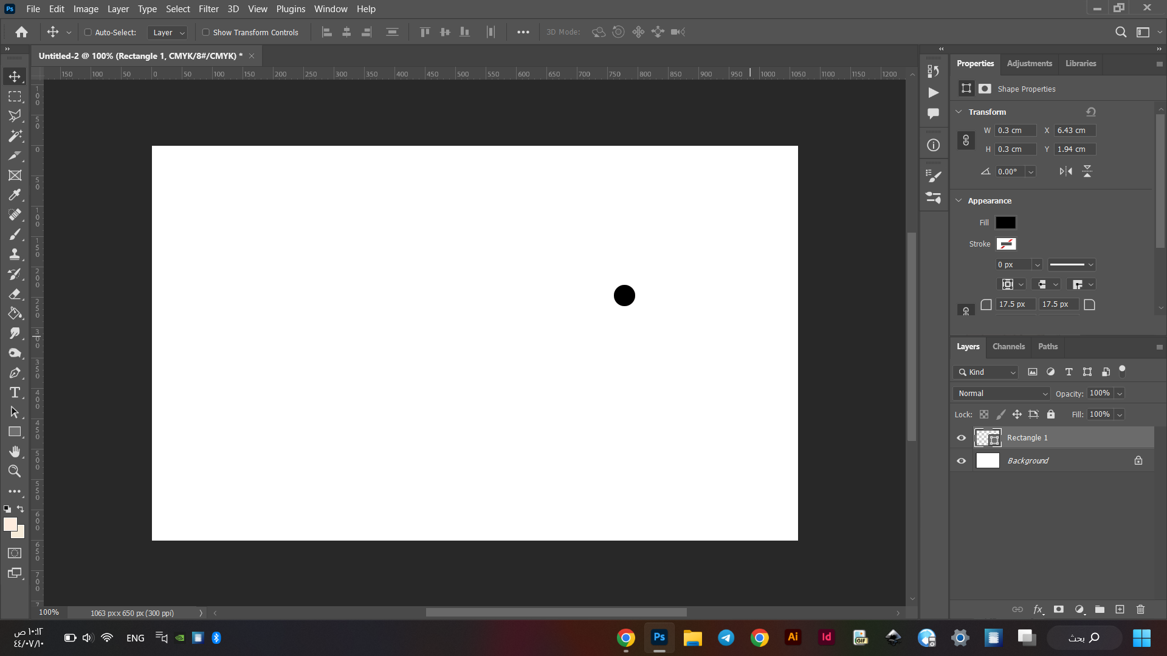Create a new layer icon

(1120, 609)
